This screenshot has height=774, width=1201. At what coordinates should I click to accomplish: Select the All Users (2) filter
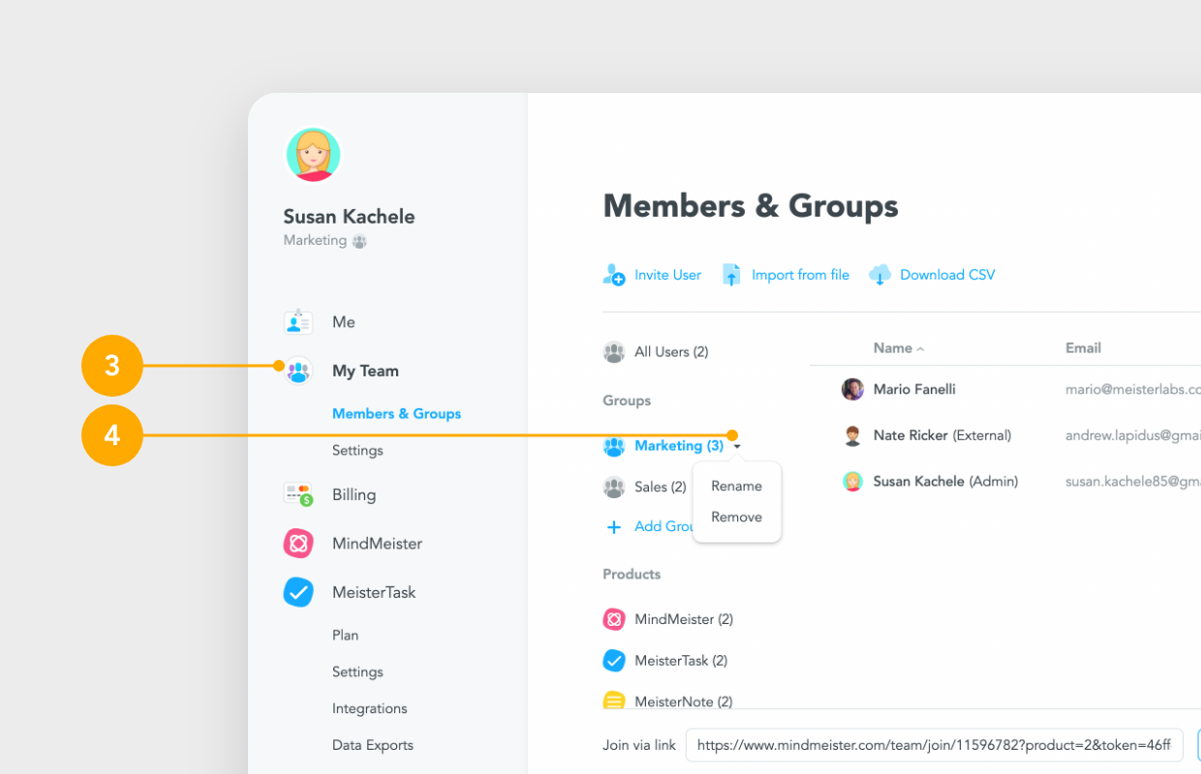(671, 352)
